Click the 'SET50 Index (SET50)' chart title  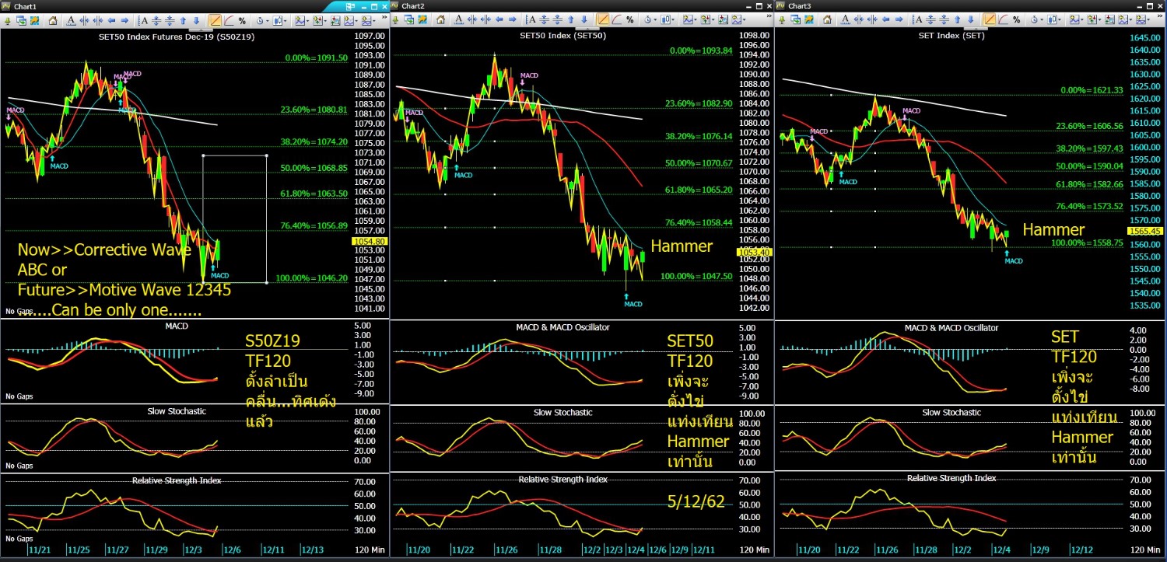563,36
